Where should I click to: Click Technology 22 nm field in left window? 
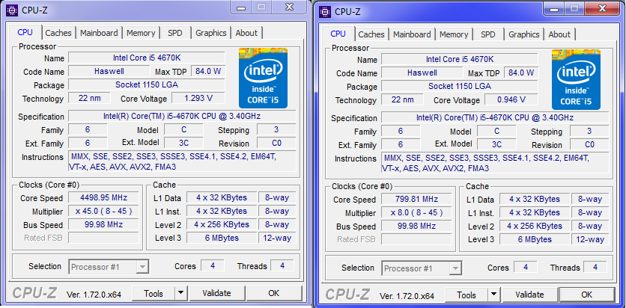(89, 98)
